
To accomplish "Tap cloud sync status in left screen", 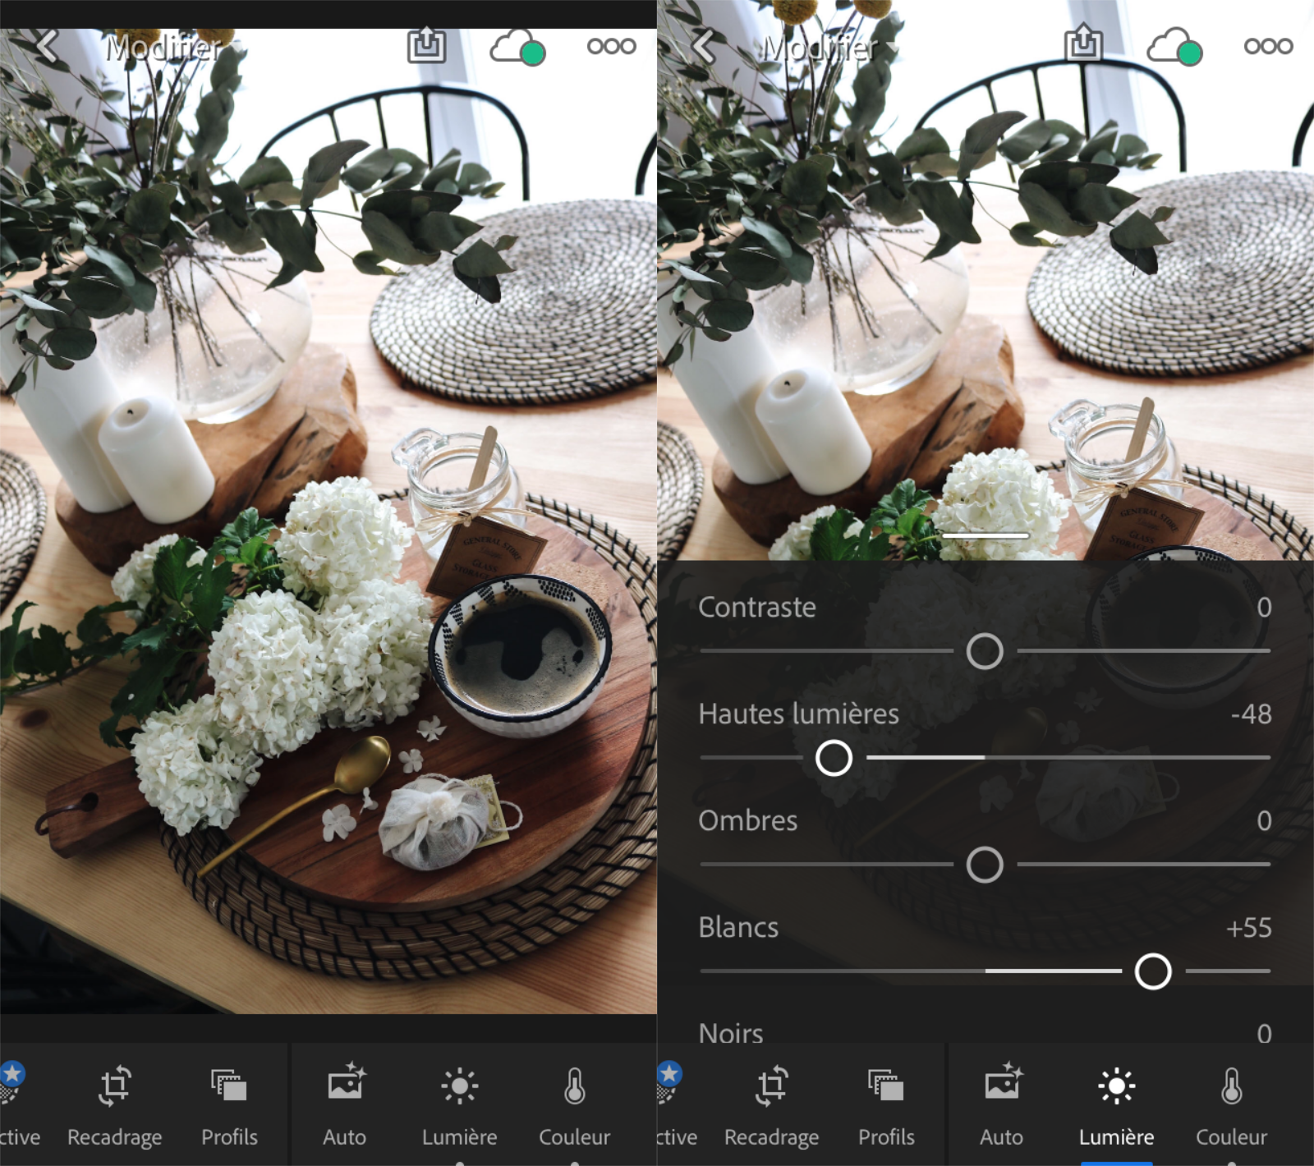I will tap(517, 47).
